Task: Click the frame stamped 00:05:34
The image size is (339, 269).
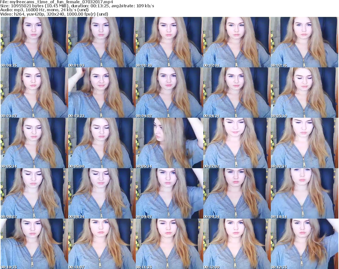Action: tap(34, 143)
